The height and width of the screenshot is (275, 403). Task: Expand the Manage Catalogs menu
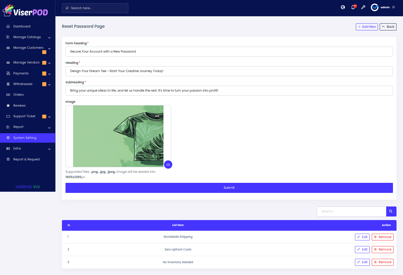27,37
